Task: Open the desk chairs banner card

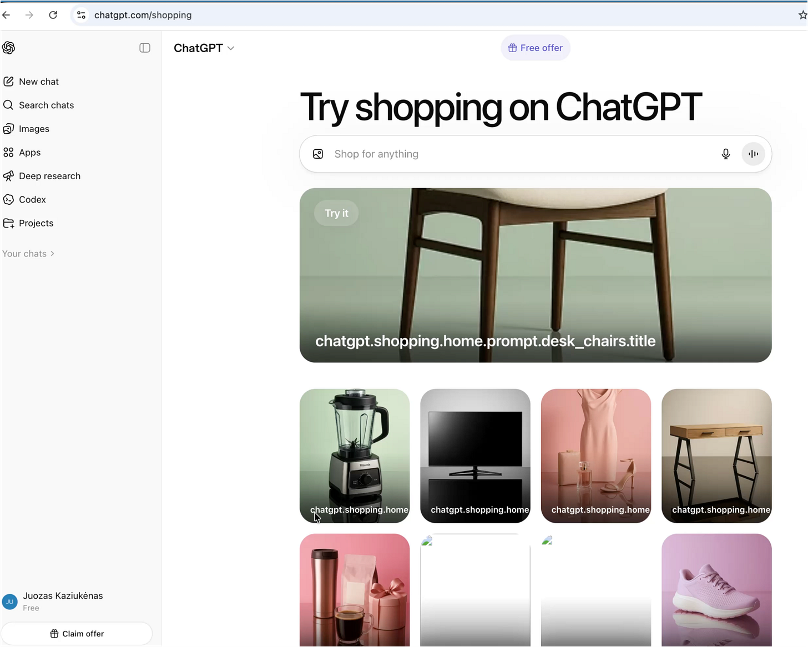Action: [536, 275]
